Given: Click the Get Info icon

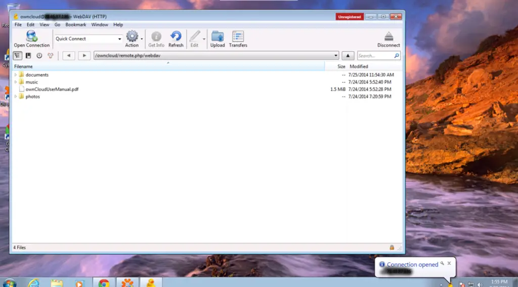Looking at the screenshot, I should pyautogui.click(x=156, y=36).
